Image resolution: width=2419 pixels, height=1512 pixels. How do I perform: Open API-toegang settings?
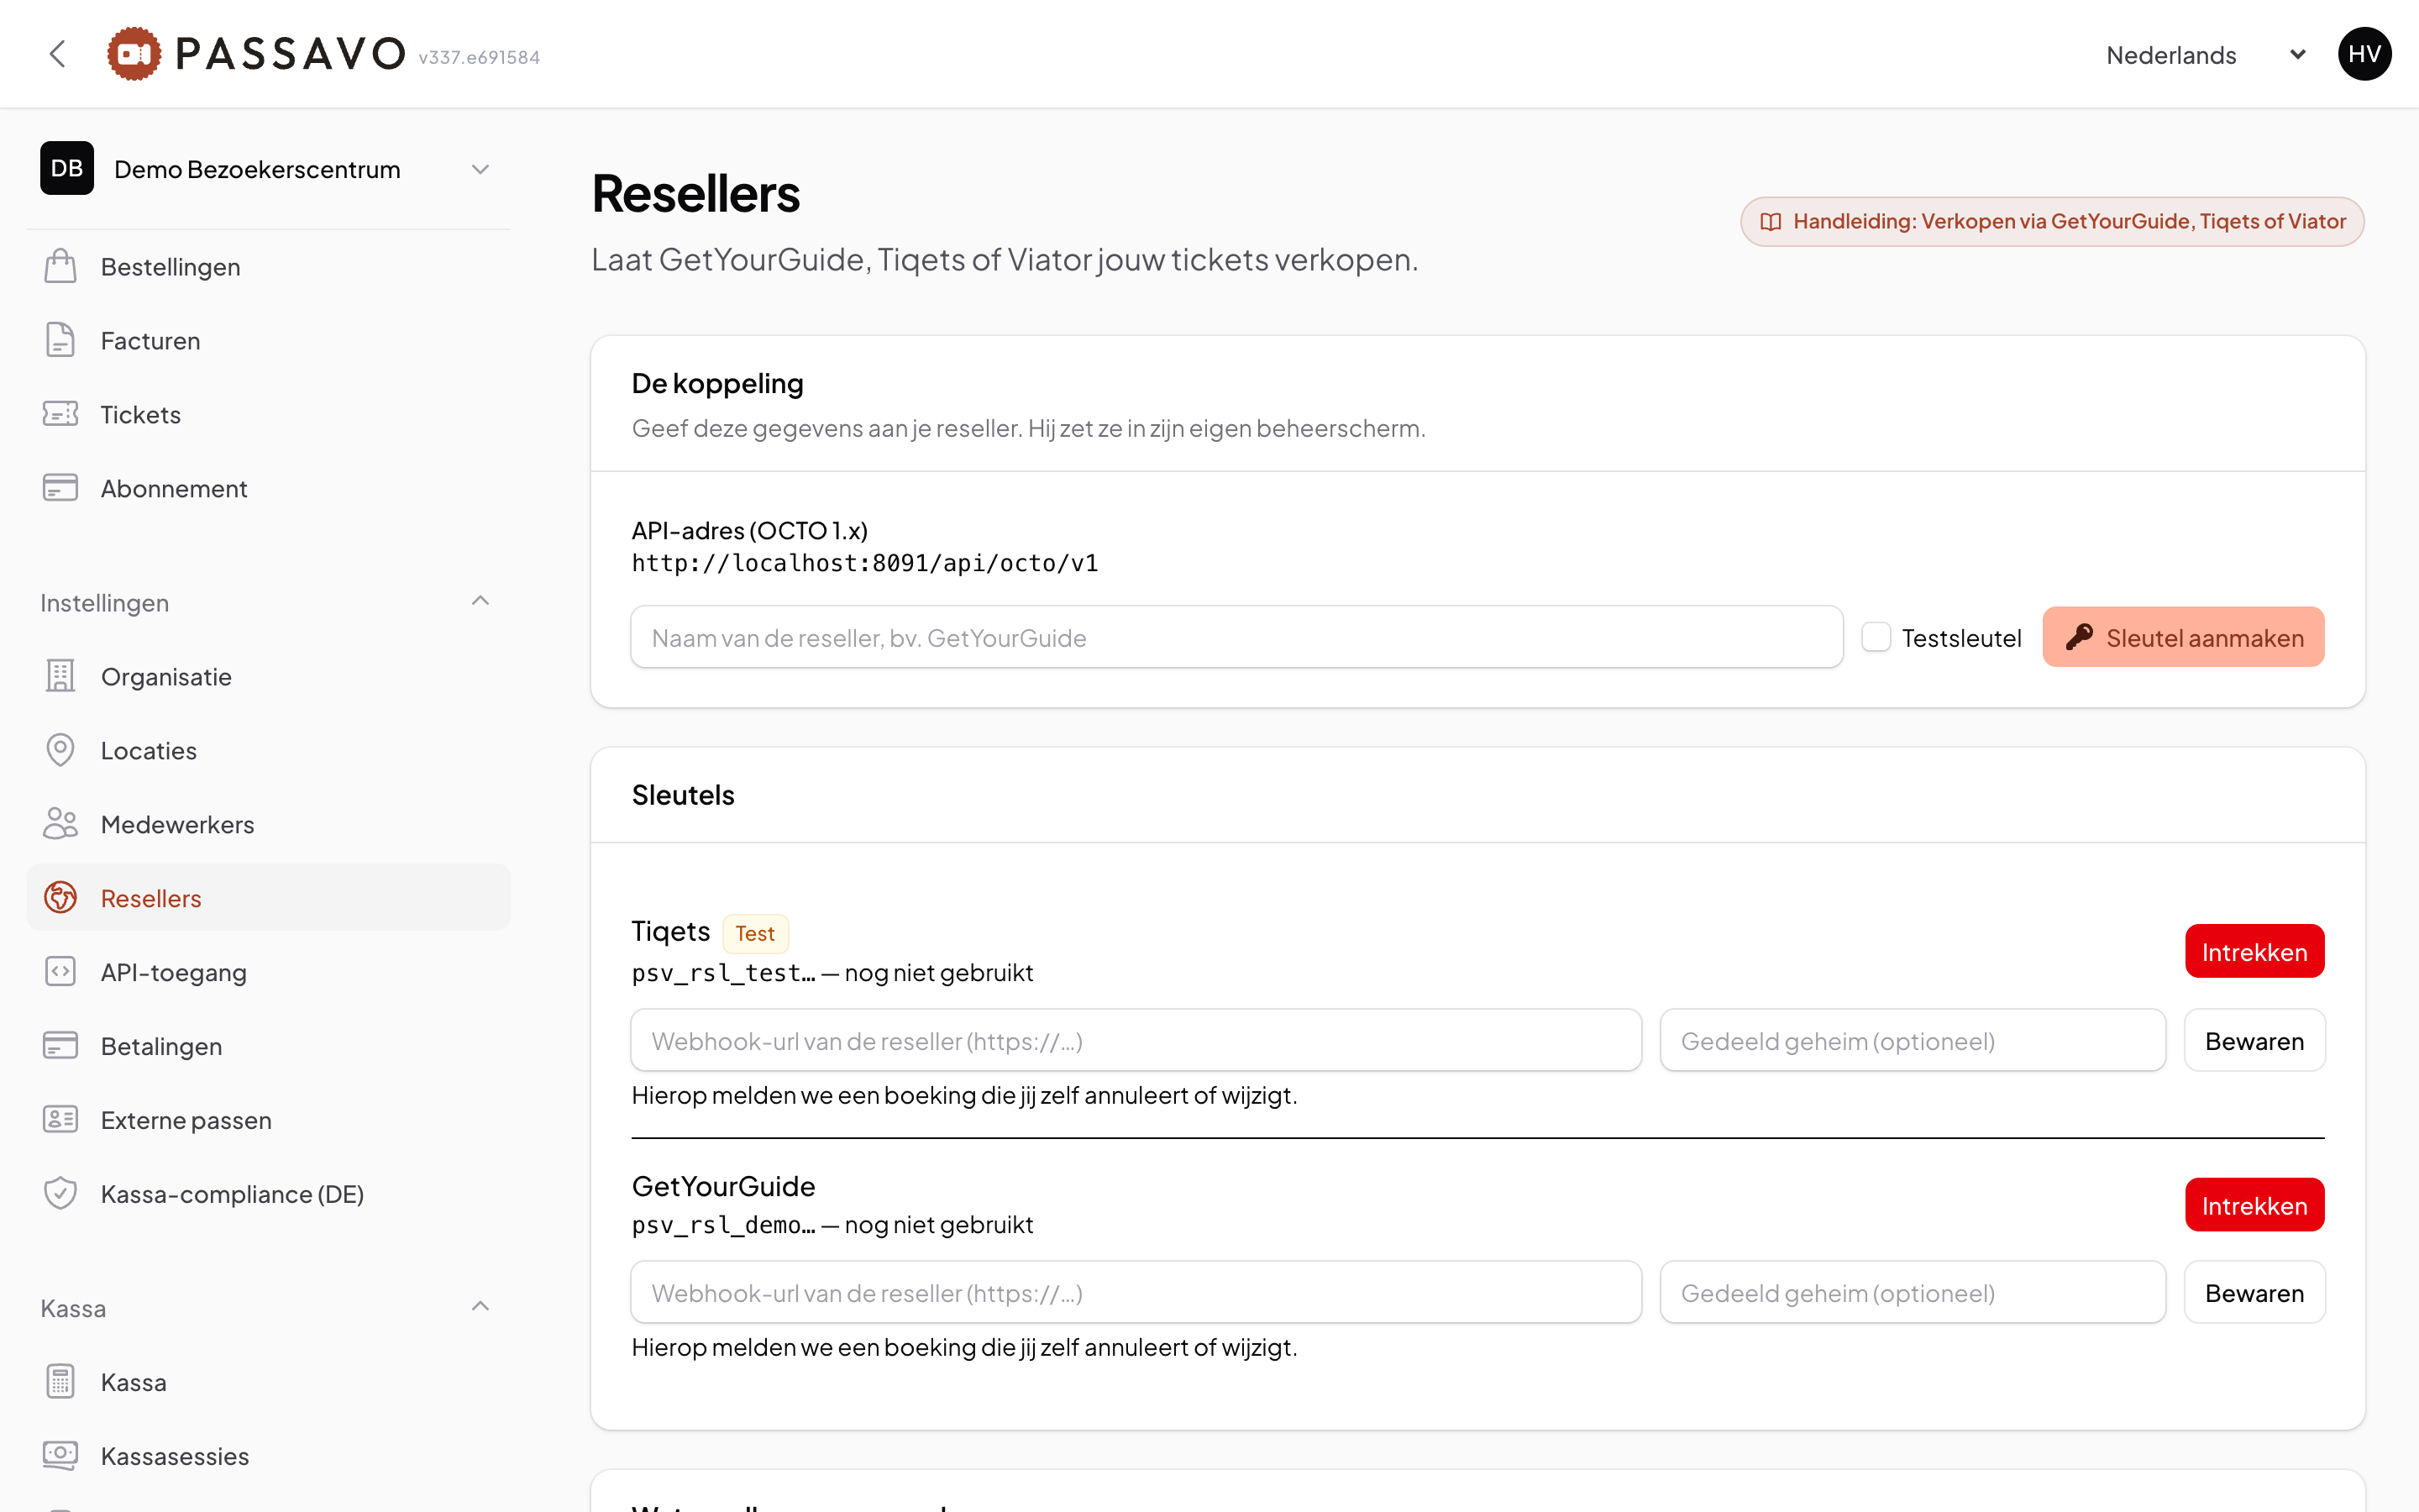pos(268,973)
